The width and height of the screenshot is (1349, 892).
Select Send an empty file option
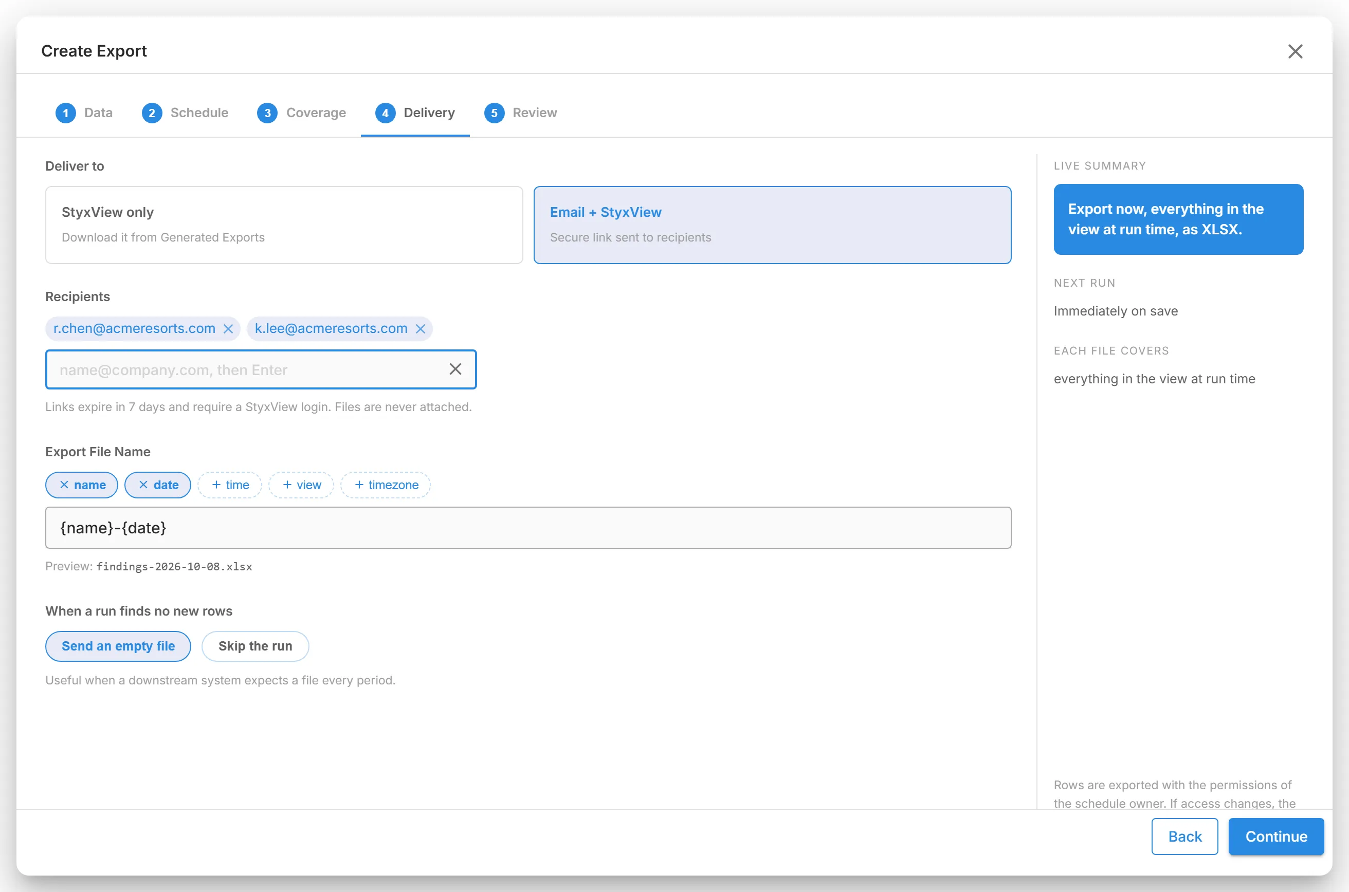click(118, 646)
